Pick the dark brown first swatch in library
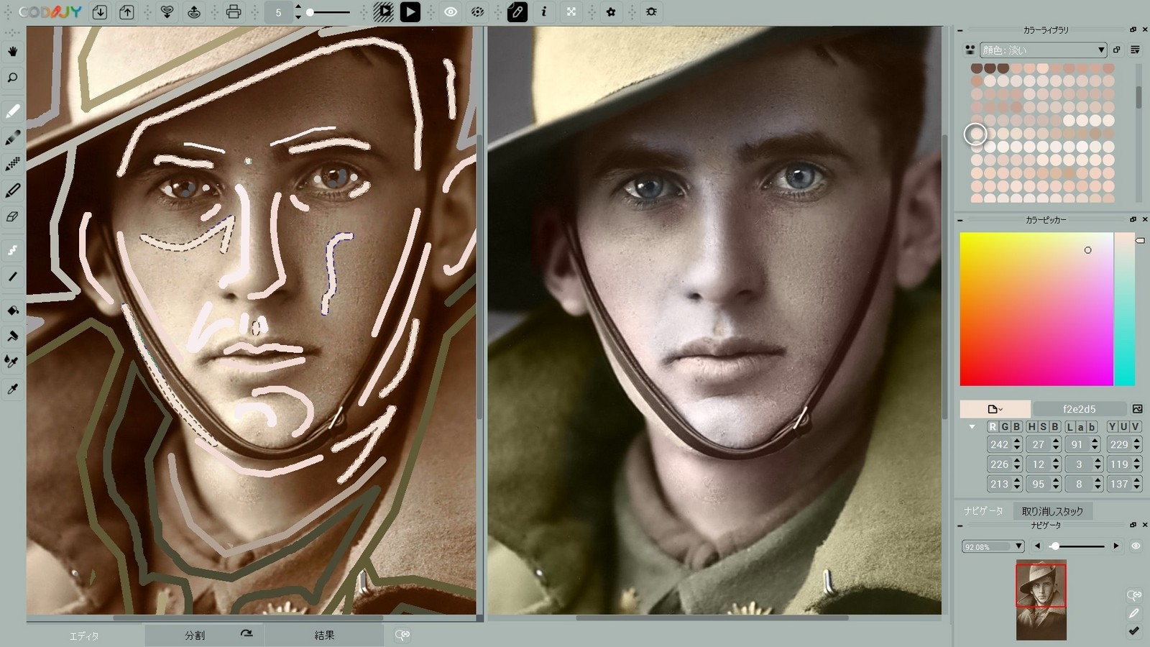The image size is (1150, 647). tap(977, 68)
